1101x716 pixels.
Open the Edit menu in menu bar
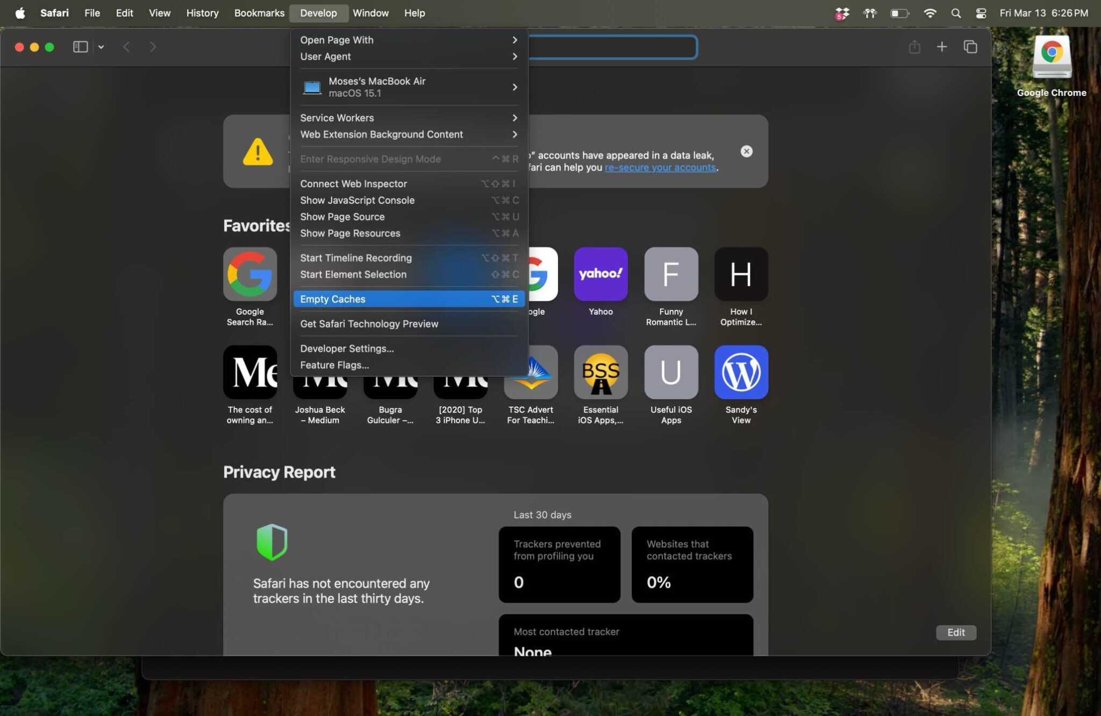(124, 13)
